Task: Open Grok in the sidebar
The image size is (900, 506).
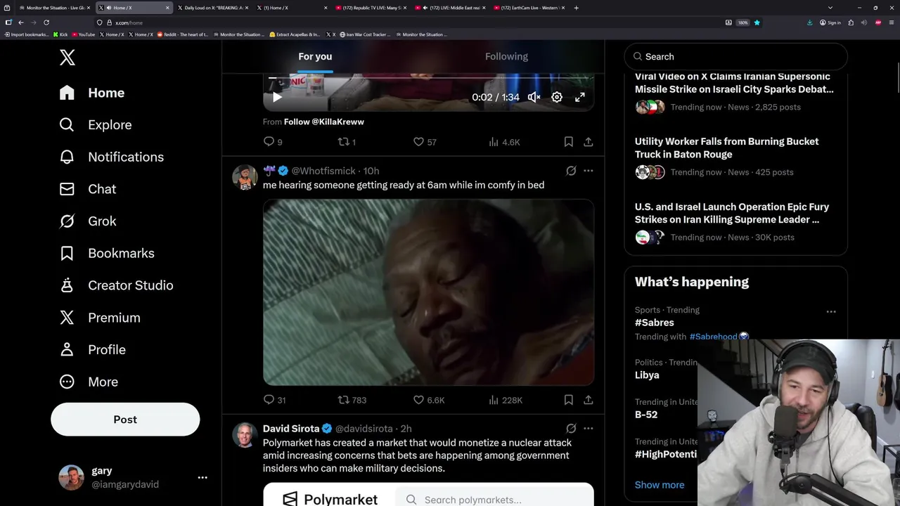Action: [87, 221]
